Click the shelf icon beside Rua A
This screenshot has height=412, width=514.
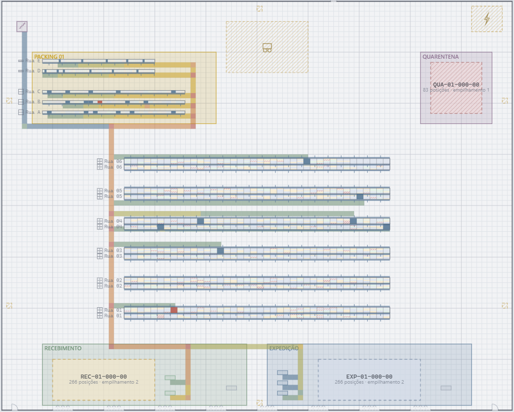coord(21,112)
